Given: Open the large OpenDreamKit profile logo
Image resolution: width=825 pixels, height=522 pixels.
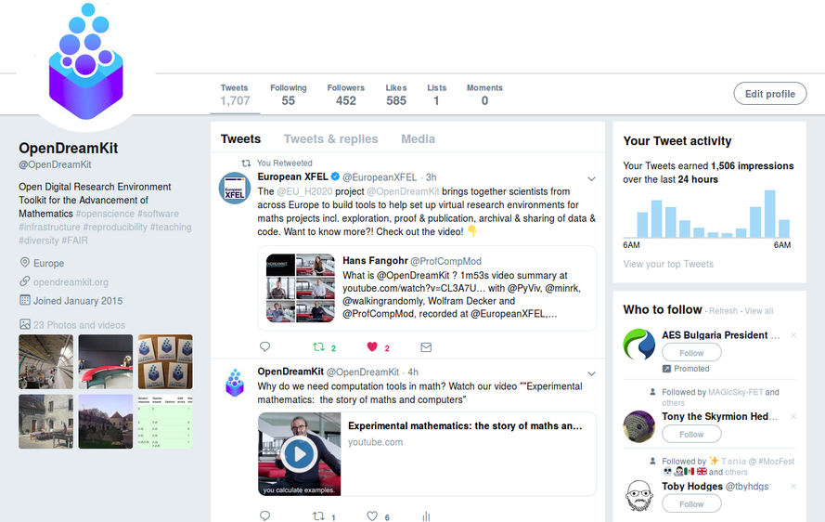Looking at the screenshot, I should pyautogui.click(x=85, y=60).
